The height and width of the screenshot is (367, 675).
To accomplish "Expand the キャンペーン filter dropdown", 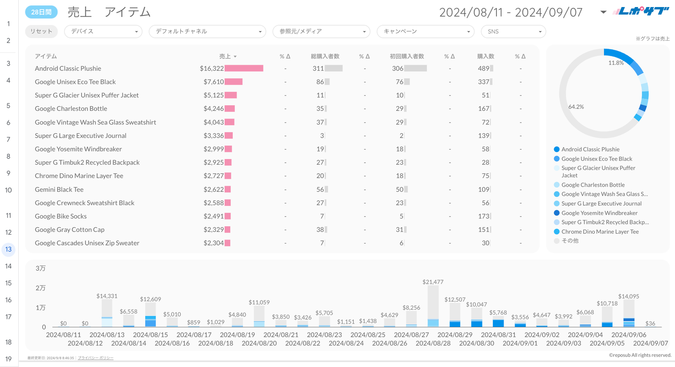I will pos(426,32).
